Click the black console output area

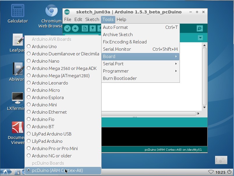click(154, 137)
